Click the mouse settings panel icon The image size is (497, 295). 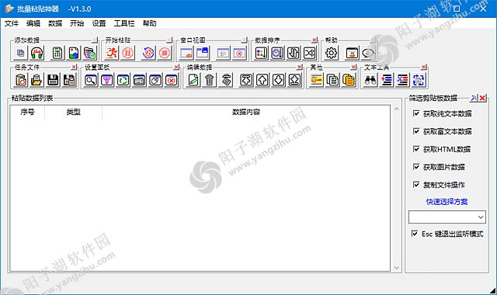tap(155, 80)
